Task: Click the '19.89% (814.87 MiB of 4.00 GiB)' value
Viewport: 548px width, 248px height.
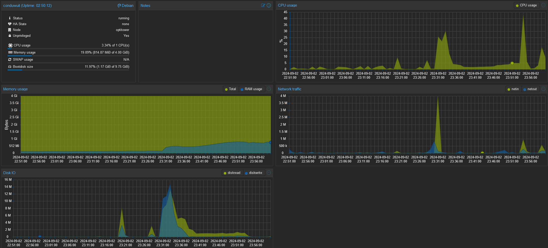Action: pos(105,53)
